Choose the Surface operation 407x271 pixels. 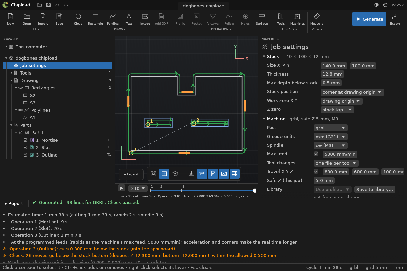(262, 19)
